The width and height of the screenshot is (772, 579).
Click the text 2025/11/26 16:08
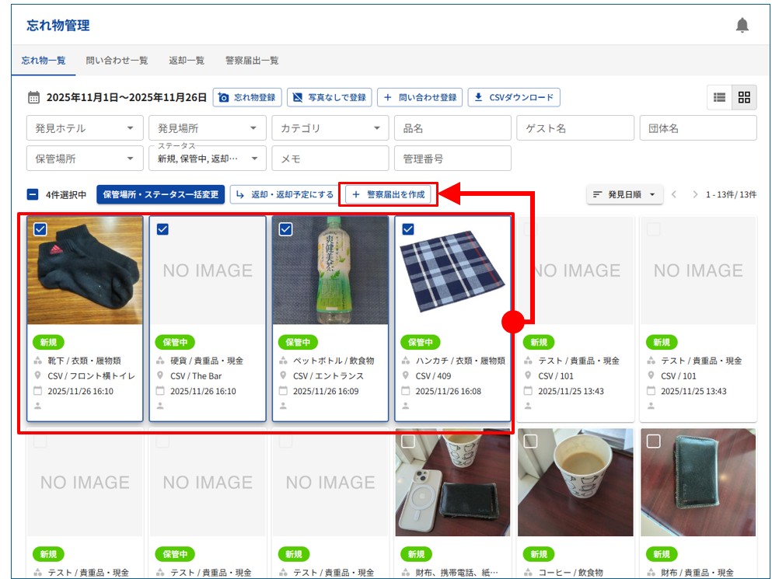(448, 391)
